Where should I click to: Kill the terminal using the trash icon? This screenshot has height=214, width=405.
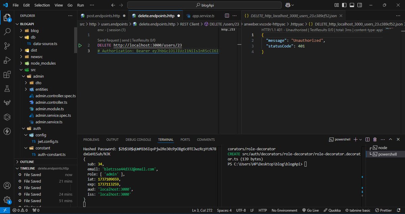tap(375, 139)
